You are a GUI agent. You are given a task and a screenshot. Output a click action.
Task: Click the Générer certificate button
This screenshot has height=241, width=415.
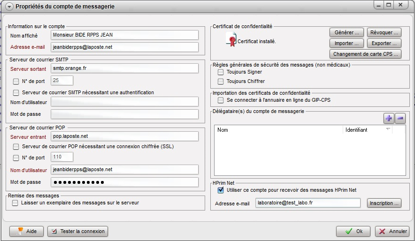coord(347,32)
